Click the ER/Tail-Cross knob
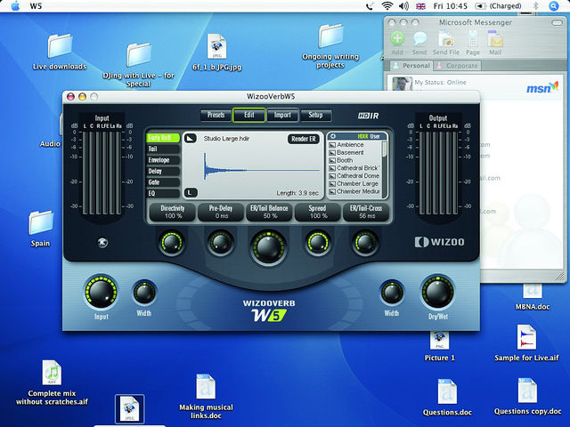570x427 pixels. (365, 242)
